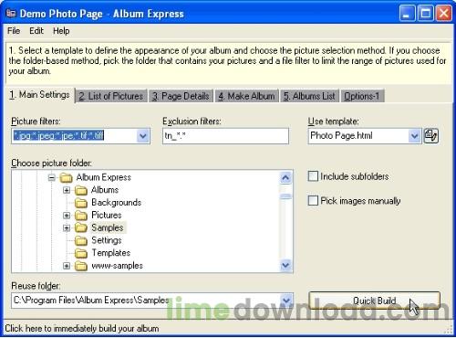Select the Pictures folder label

click(x=107, y=215)
